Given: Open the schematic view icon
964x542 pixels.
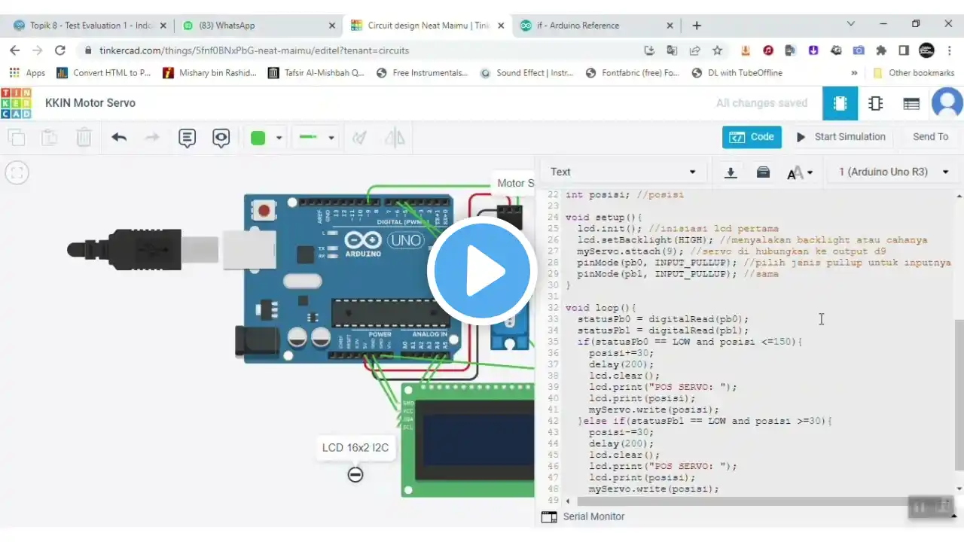Looking at the screenshot, I should point(875,103).
